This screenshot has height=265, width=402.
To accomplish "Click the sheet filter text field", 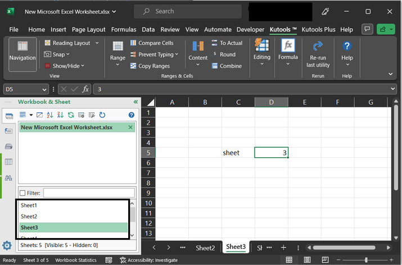I will (89, 193).
